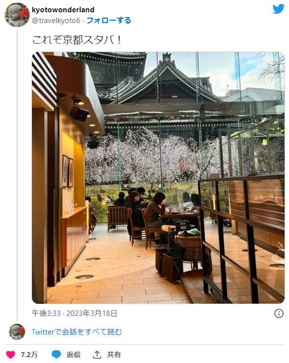Click the Twitter bird logo
The image size is (289, 363).
pyautogui.click(x=278, y=8)
